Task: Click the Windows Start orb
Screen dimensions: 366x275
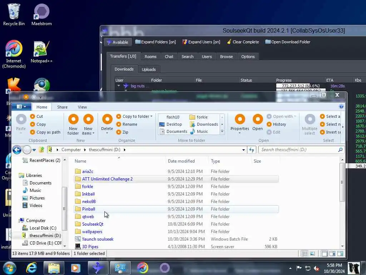Action: point(9,268)
